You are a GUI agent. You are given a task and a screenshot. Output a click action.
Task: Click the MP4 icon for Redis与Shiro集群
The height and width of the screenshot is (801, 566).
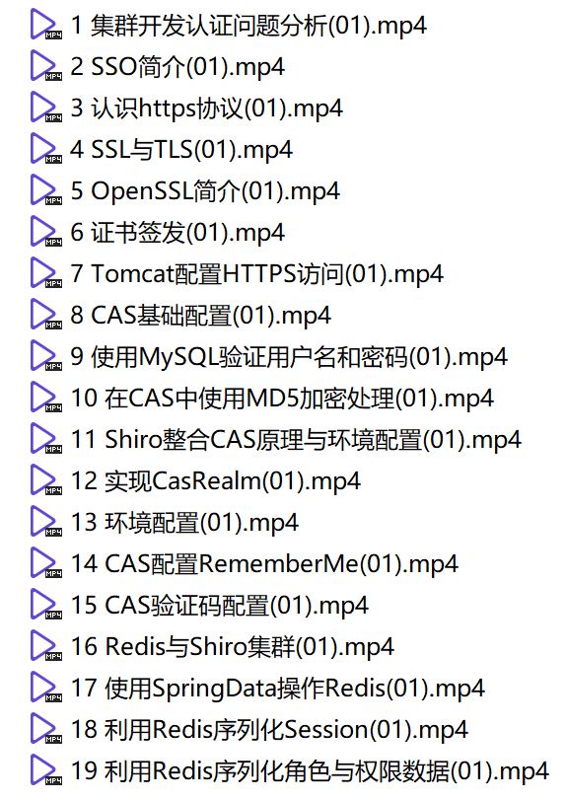(46, 646)
